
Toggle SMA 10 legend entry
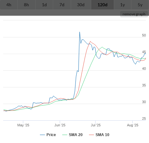pyautogui.click(x=99, y=135)
